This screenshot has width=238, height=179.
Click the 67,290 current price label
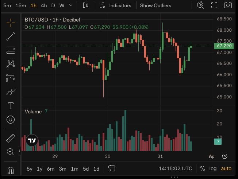coord(224,46)
